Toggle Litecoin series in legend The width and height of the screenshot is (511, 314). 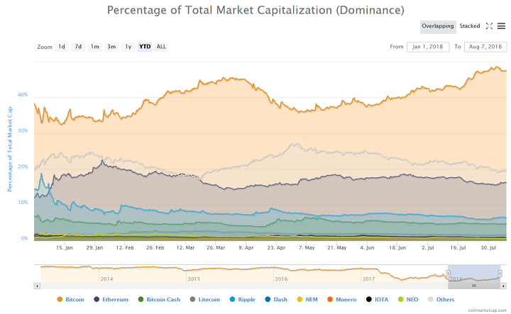coord(205,299)
